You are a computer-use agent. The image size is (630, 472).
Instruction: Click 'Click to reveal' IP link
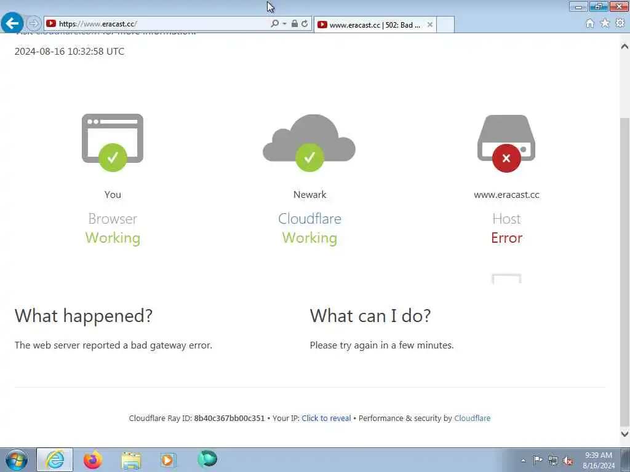(x=326, y=418)
